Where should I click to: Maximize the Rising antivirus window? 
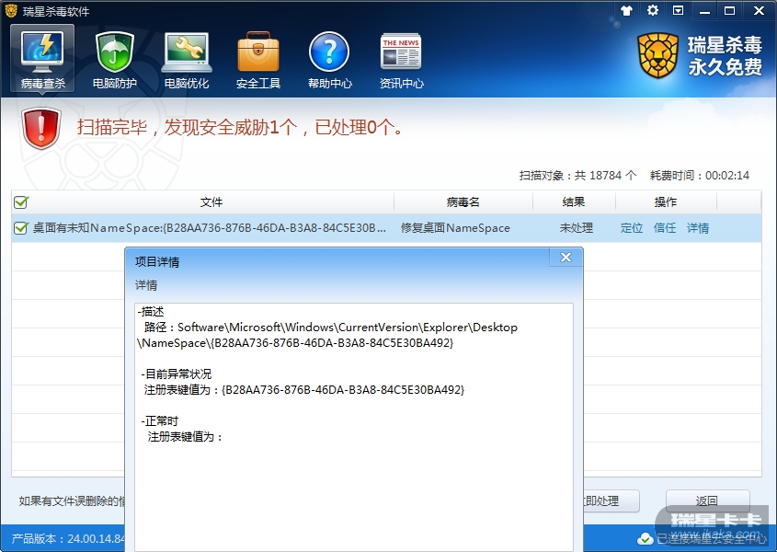click(x=730, y=10)
